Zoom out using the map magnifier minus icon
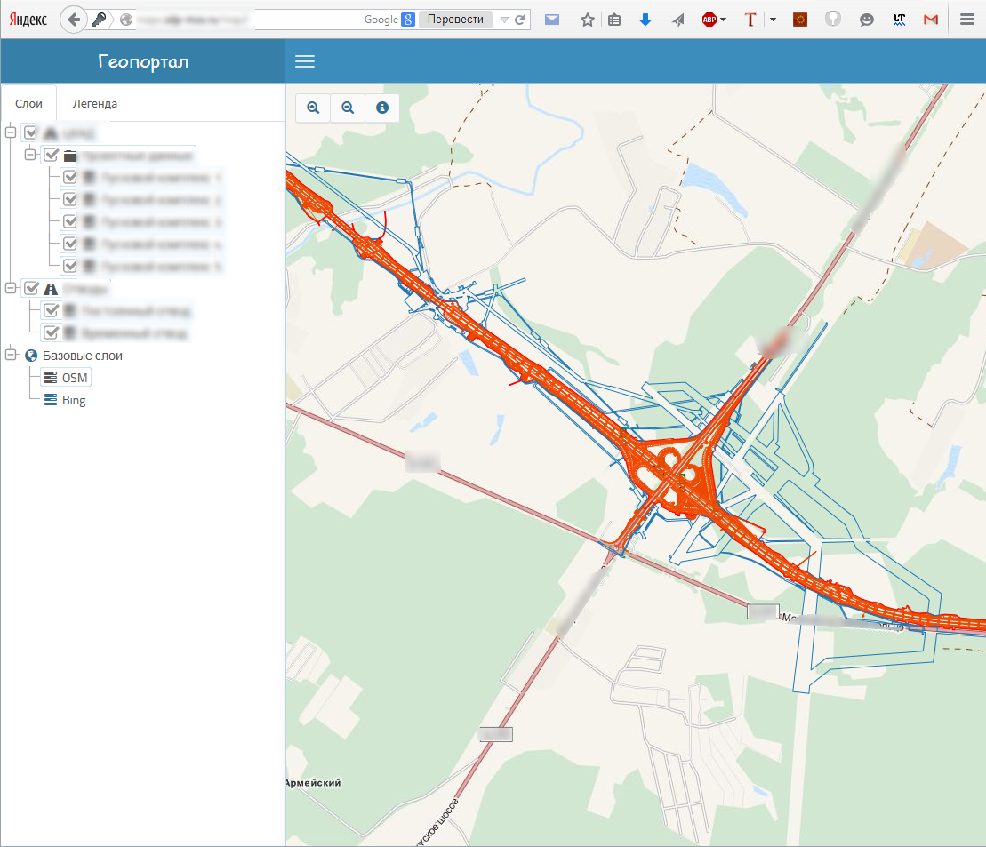The width and height of the screenshot is (986, 847). coord(347,108)
